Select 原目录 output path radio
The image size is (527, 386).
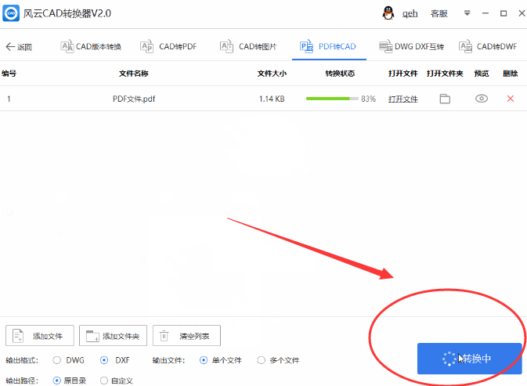tap(57, 381)
